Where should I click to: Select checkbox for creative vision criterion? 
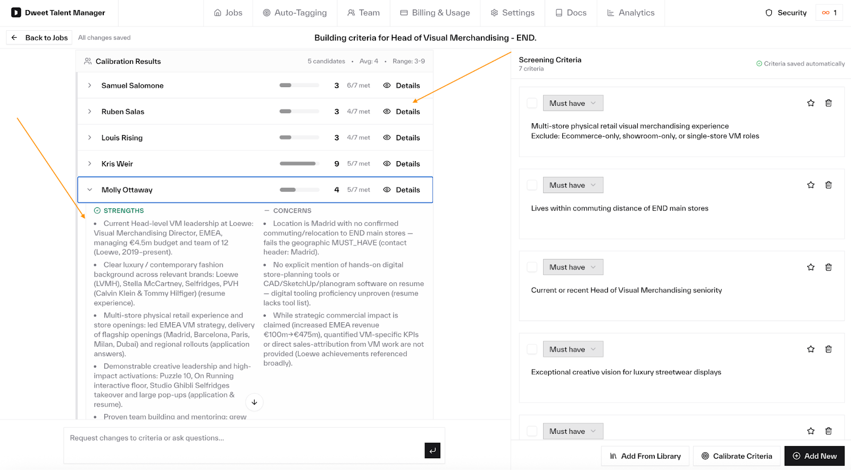(532, 349)
